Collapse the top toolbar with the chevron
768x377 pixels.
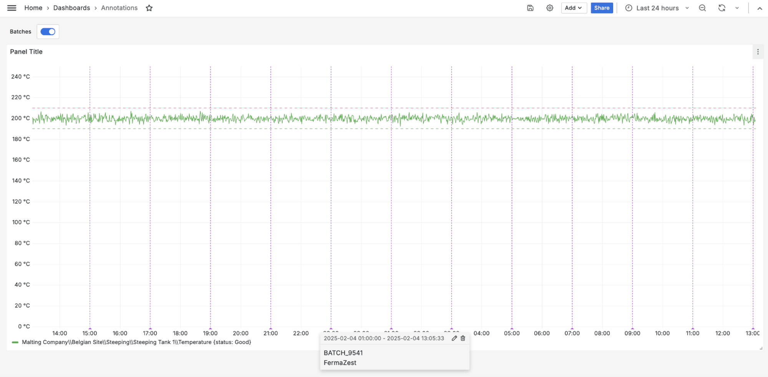(x=760, y=8)
